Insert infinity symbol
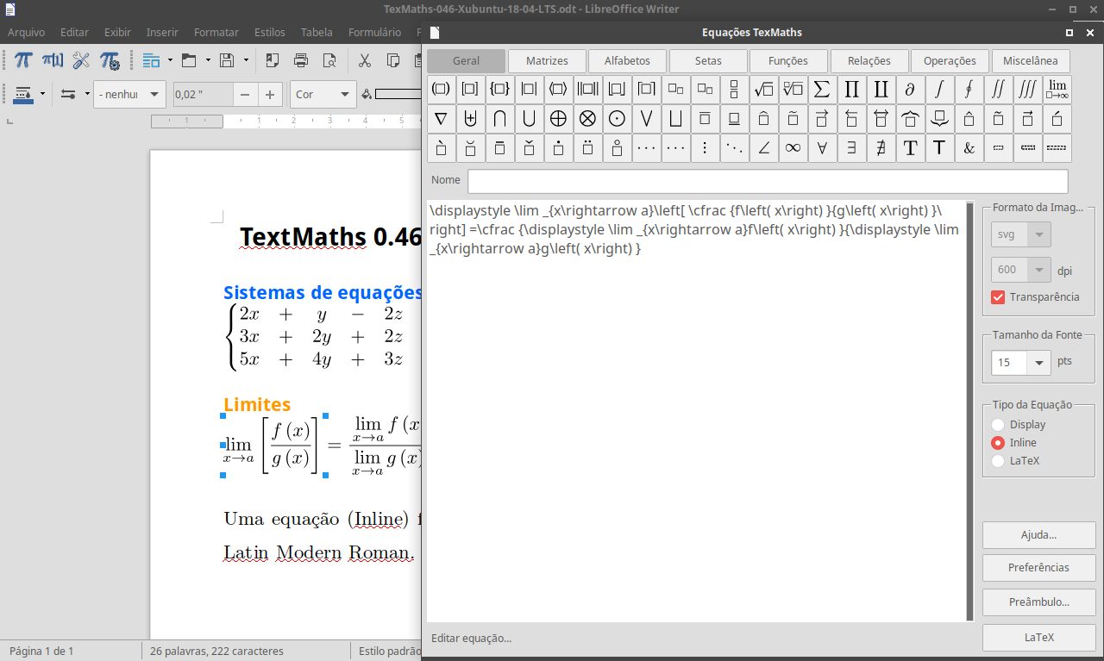This screenshot has height=661, width=1104. pos(793,147)
